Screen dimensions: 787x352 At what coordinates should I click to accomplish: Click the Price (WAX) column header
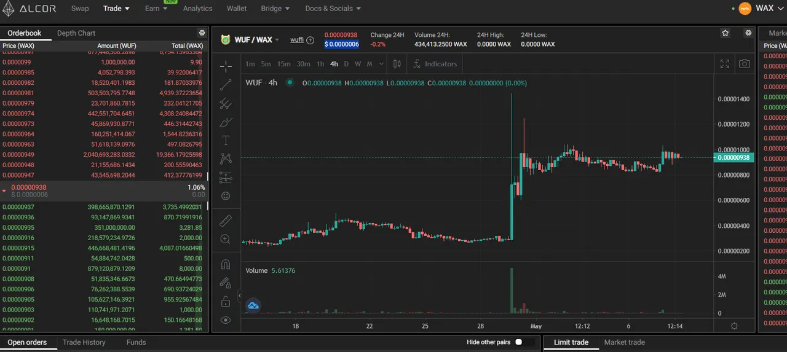(x=18, y=45)
